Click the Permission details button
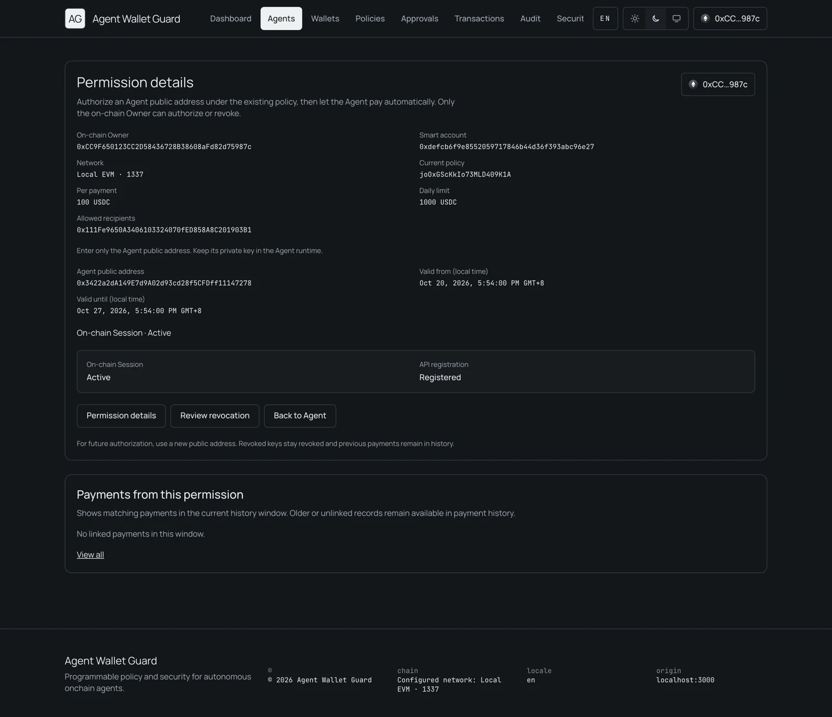The height and width of the screenshot is (717, 832). [x=121, y=416]
